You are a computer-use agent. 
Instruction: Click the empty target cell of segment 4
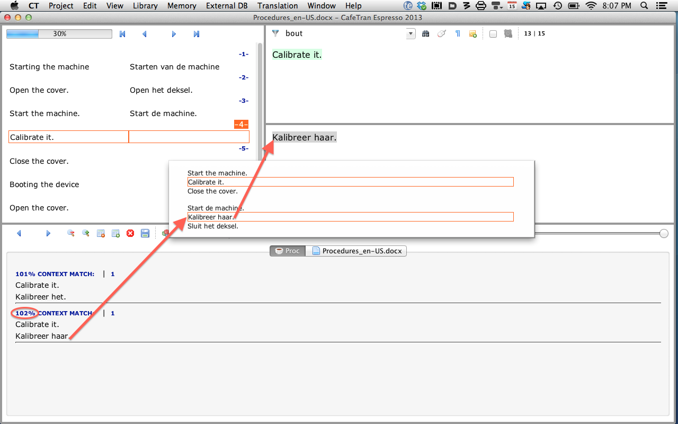pyautogui.click(x=189, y=137)
